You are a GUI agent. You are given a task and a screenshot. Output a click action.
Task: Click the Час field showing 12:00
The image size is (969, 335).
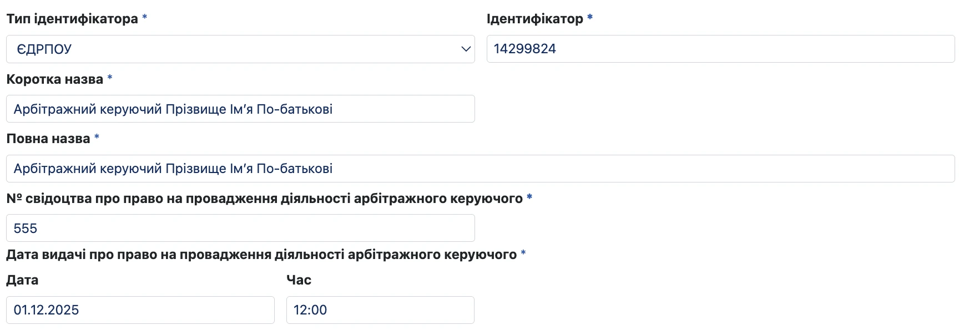pos(380,310)
